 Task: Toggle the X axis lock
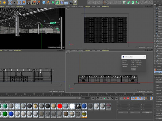(10, 2)
